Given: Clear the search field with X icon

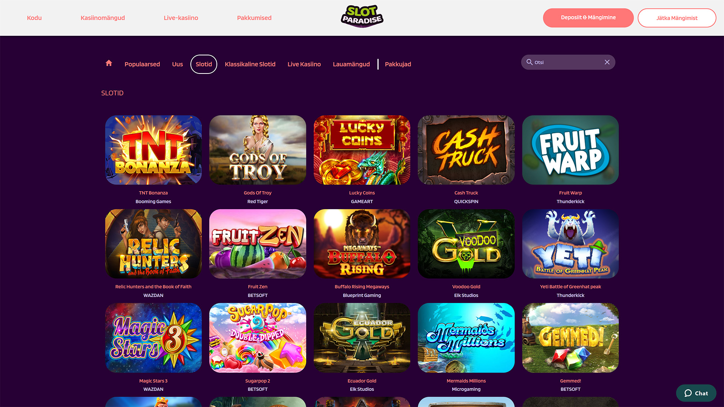Looking at the screenshot, I should tap(607, 62).
